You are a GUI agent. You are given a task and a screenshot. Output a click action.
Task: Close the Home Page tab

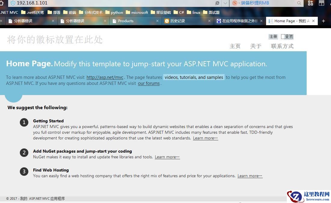coord(314,21)
